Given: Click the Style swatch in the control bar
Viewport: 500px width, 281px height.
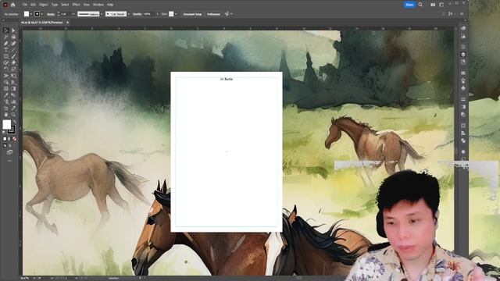Looking at the screenshot, I should pyautogui.click(x=171, y=14).
